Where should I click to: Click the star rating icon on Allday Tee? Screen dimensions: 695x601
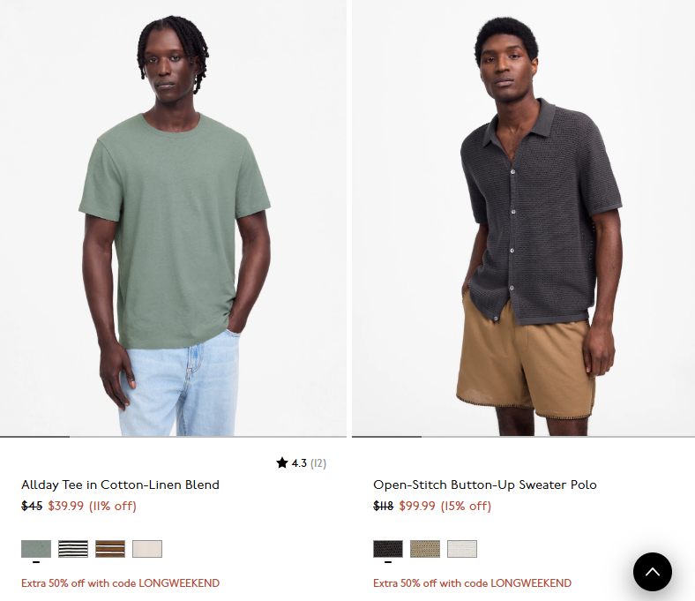pos(282,463)
